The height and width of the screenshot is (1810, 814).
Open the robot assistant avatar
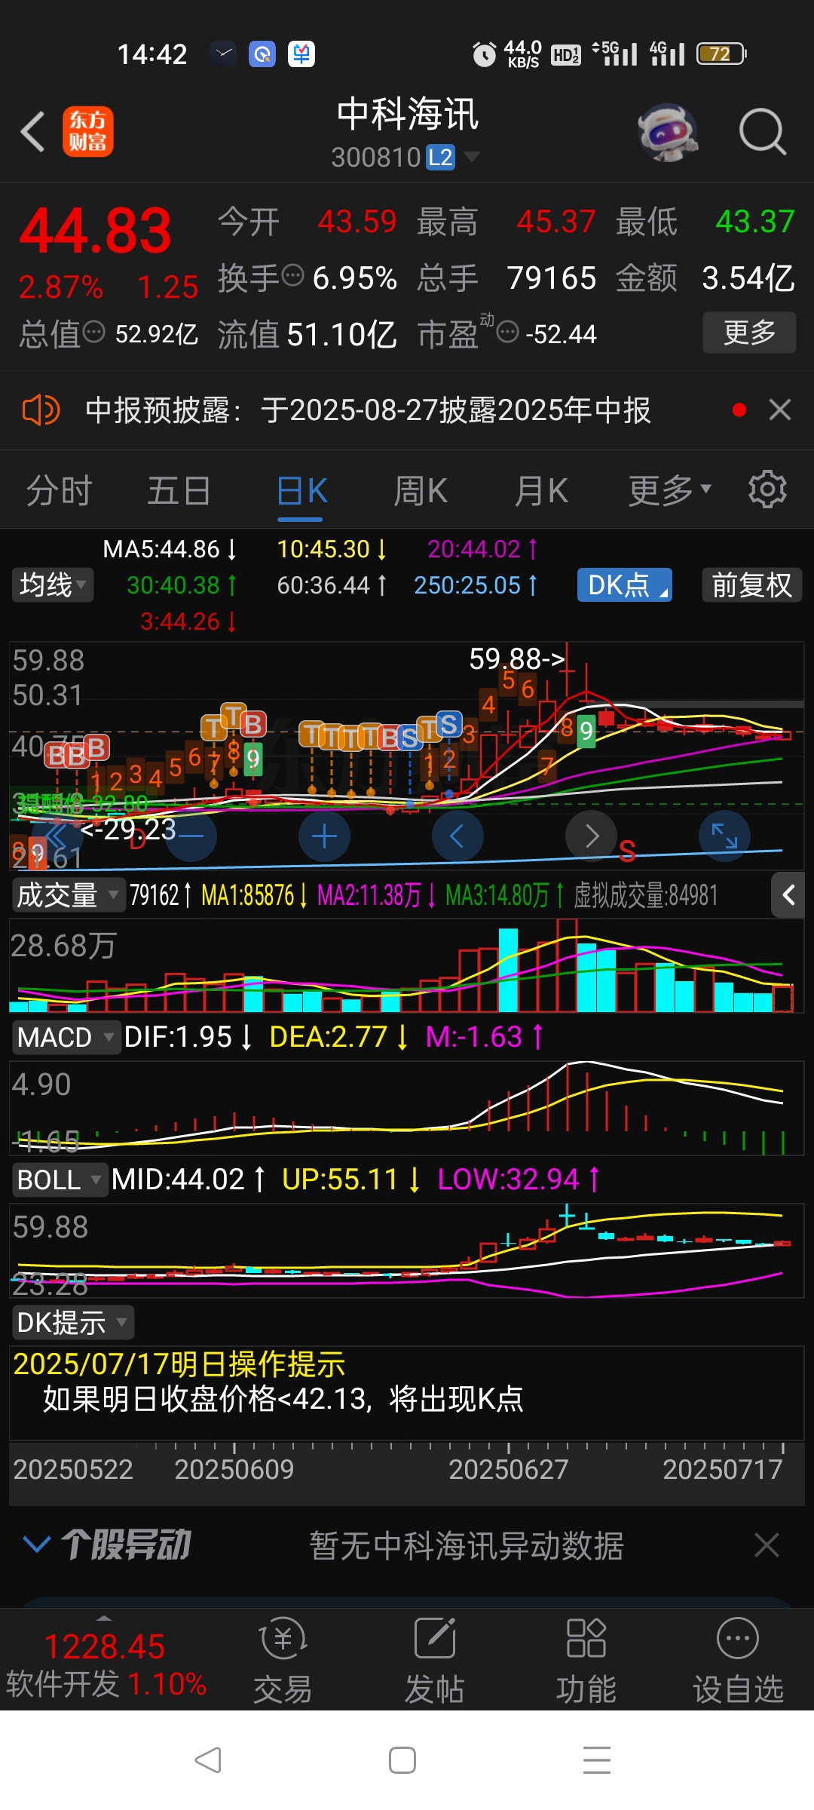[x=667, y=132]
